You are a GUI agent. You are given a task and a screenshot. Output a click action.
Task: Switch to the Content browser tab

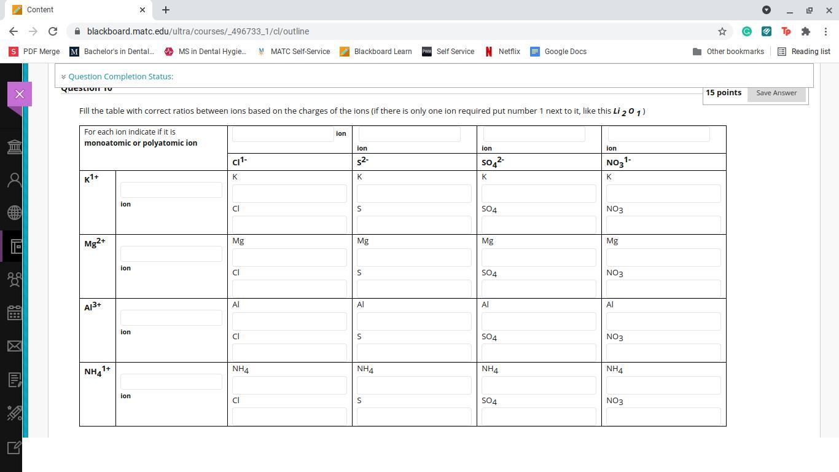click(74, 10)
